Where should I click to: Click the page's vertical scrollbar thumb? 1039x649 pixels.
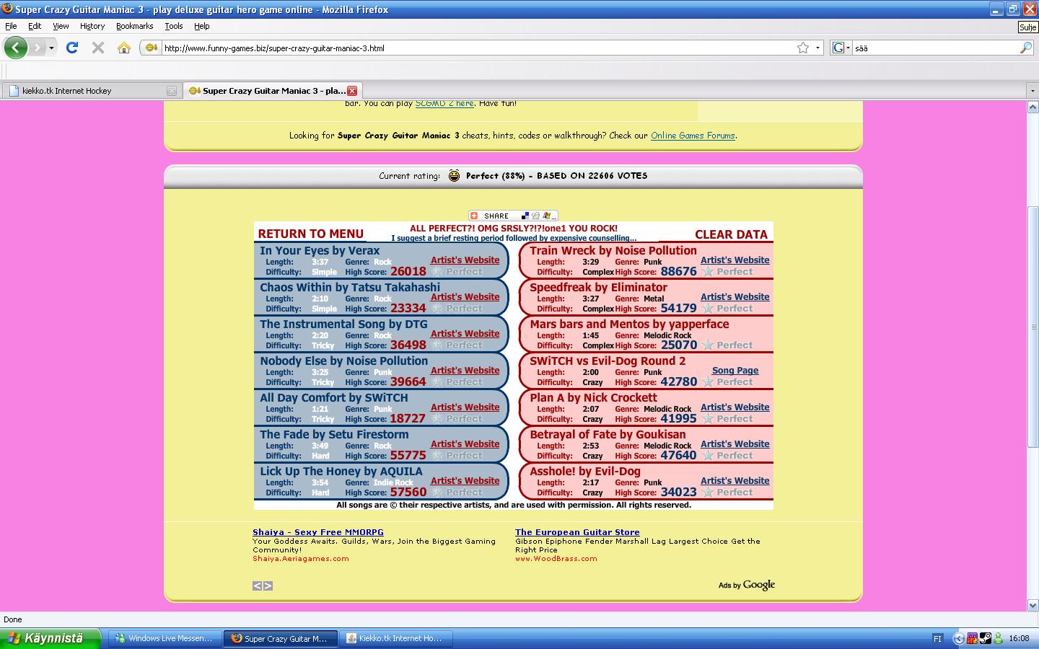click(x=1033, y=326)
